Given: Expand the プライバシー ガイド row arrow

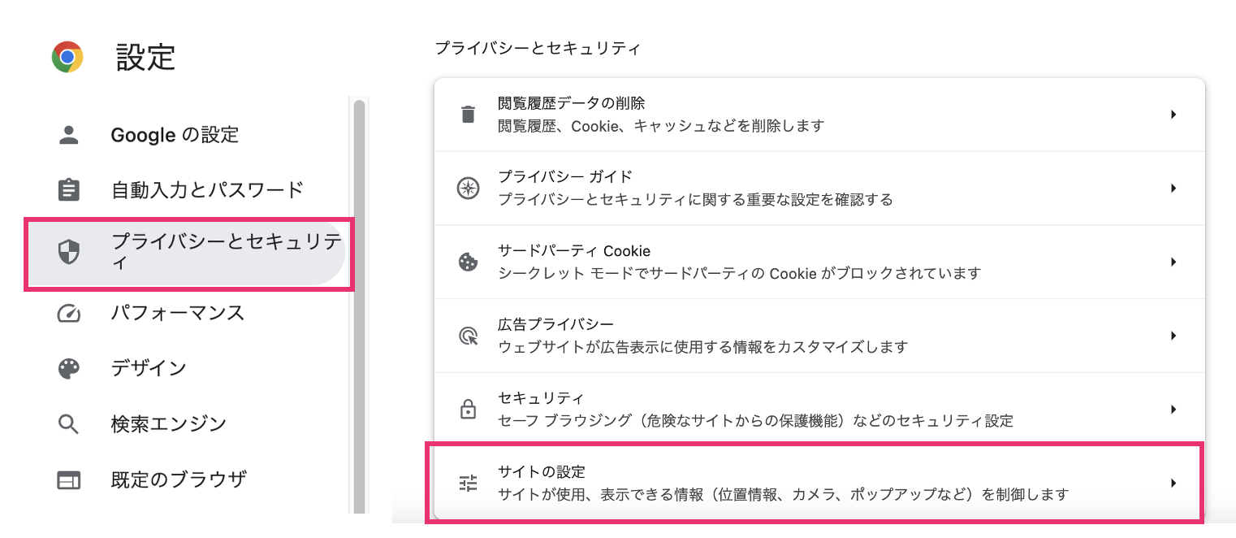Looking at the screenshot, I should tap(1173, 188).
